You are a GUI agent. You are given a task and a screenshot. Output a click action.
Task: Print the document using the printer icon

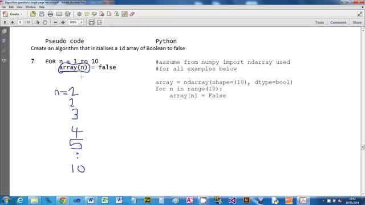pos(50,14)
